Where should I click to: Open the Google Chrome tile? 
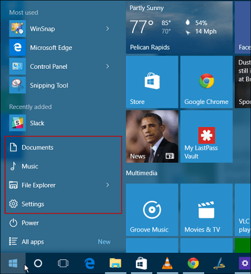[x=206, y=82]
